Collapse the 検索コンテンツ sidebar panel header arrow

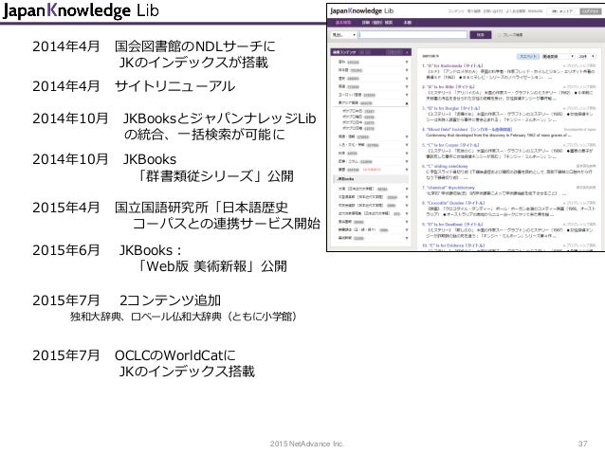[x=407, y=52]
